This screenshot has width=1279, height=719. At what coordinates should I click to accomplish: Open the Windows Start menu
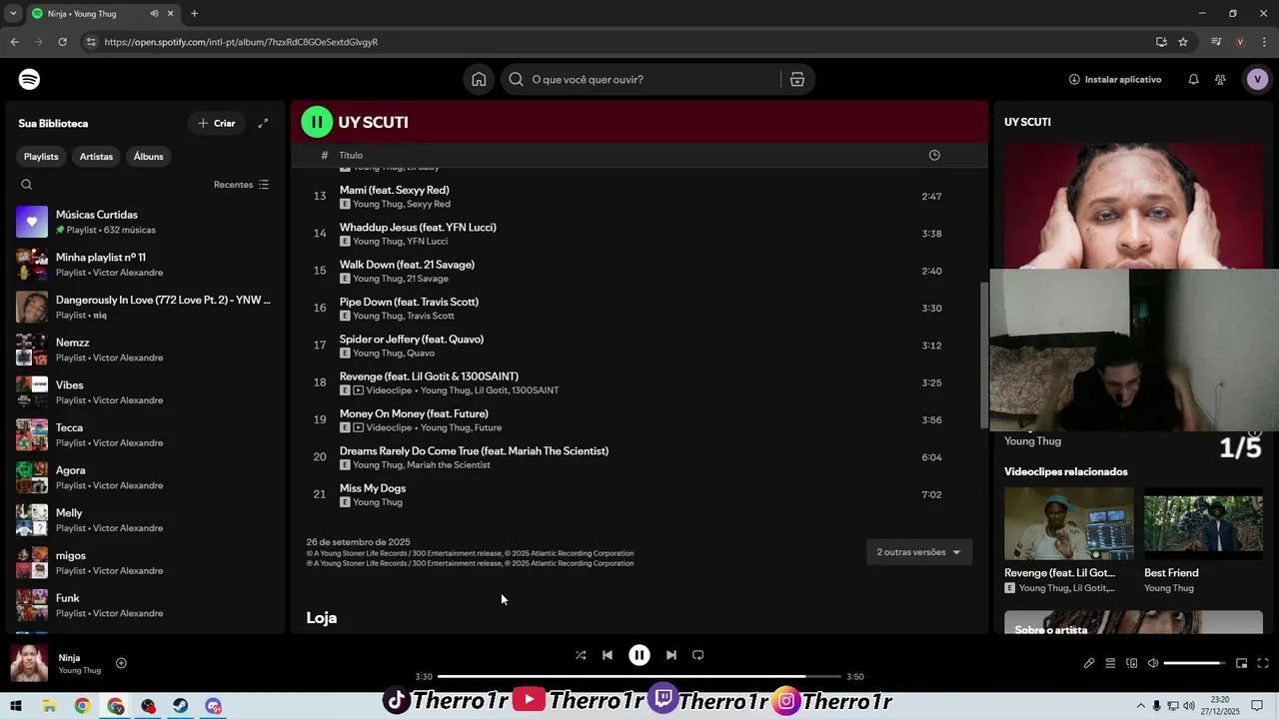pyautogui.click(x=16, y=706)
